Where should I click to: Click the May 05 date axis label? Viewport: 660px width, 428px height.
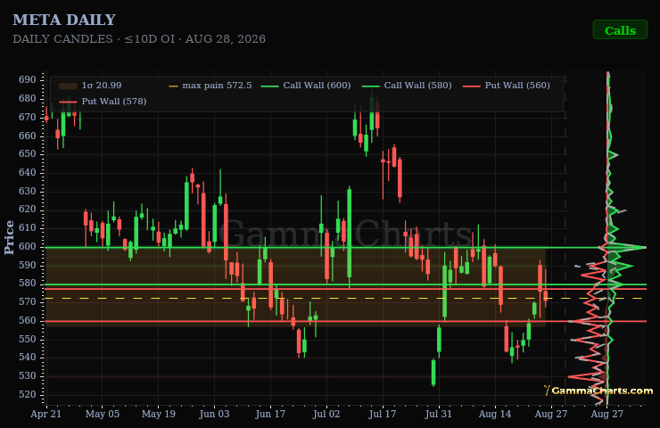click(103, 414)
